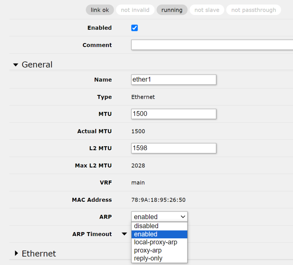This screenshot has width=293, height=265.
Task: Click the Ethernet section heading
Action: (x=39, y=254)
